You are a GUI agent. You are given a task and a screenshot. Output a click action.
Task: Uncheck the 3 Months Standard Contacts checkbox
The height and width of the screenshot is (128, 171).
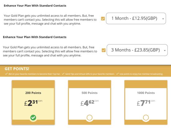click(104, 50)
